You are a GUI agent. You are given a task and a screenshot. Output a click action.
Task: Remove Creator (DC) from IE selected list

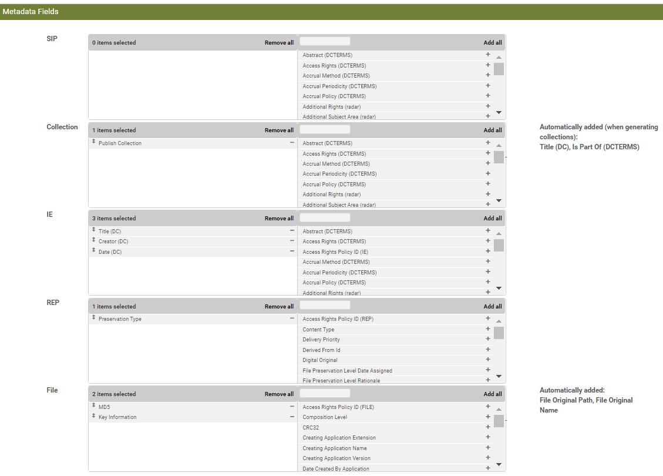point(292,241)
